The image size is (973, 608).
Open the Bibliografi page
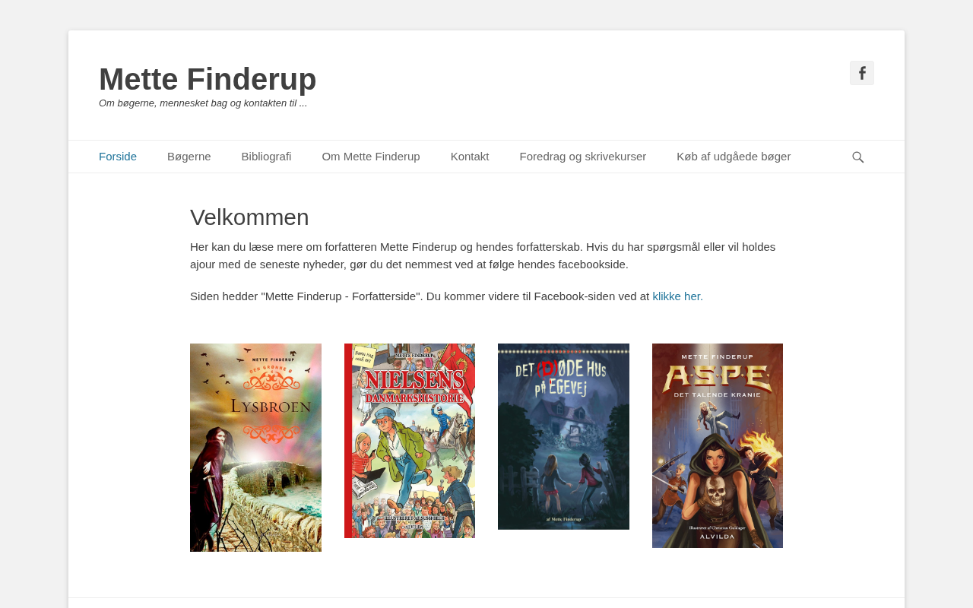tap(266, 157)
